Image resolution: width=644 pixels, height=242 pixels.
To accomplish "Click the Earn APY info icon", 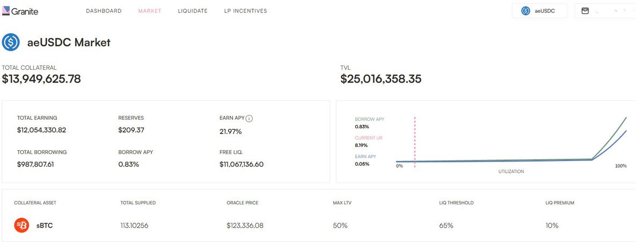I will click(249, 118).
